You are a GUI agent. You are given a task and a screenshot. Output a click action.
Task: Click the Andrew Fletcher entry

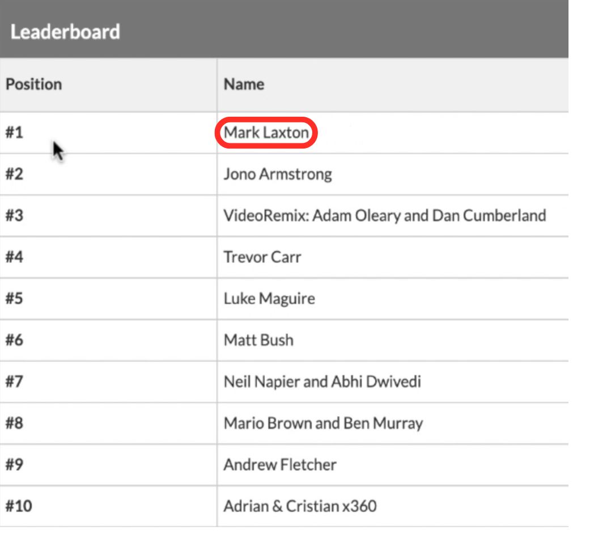point(279,465)
